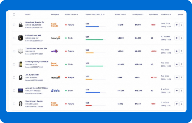Select the Philips Airfryer XXL checkbox
The image size is (192, 123).
click(14, 38)
